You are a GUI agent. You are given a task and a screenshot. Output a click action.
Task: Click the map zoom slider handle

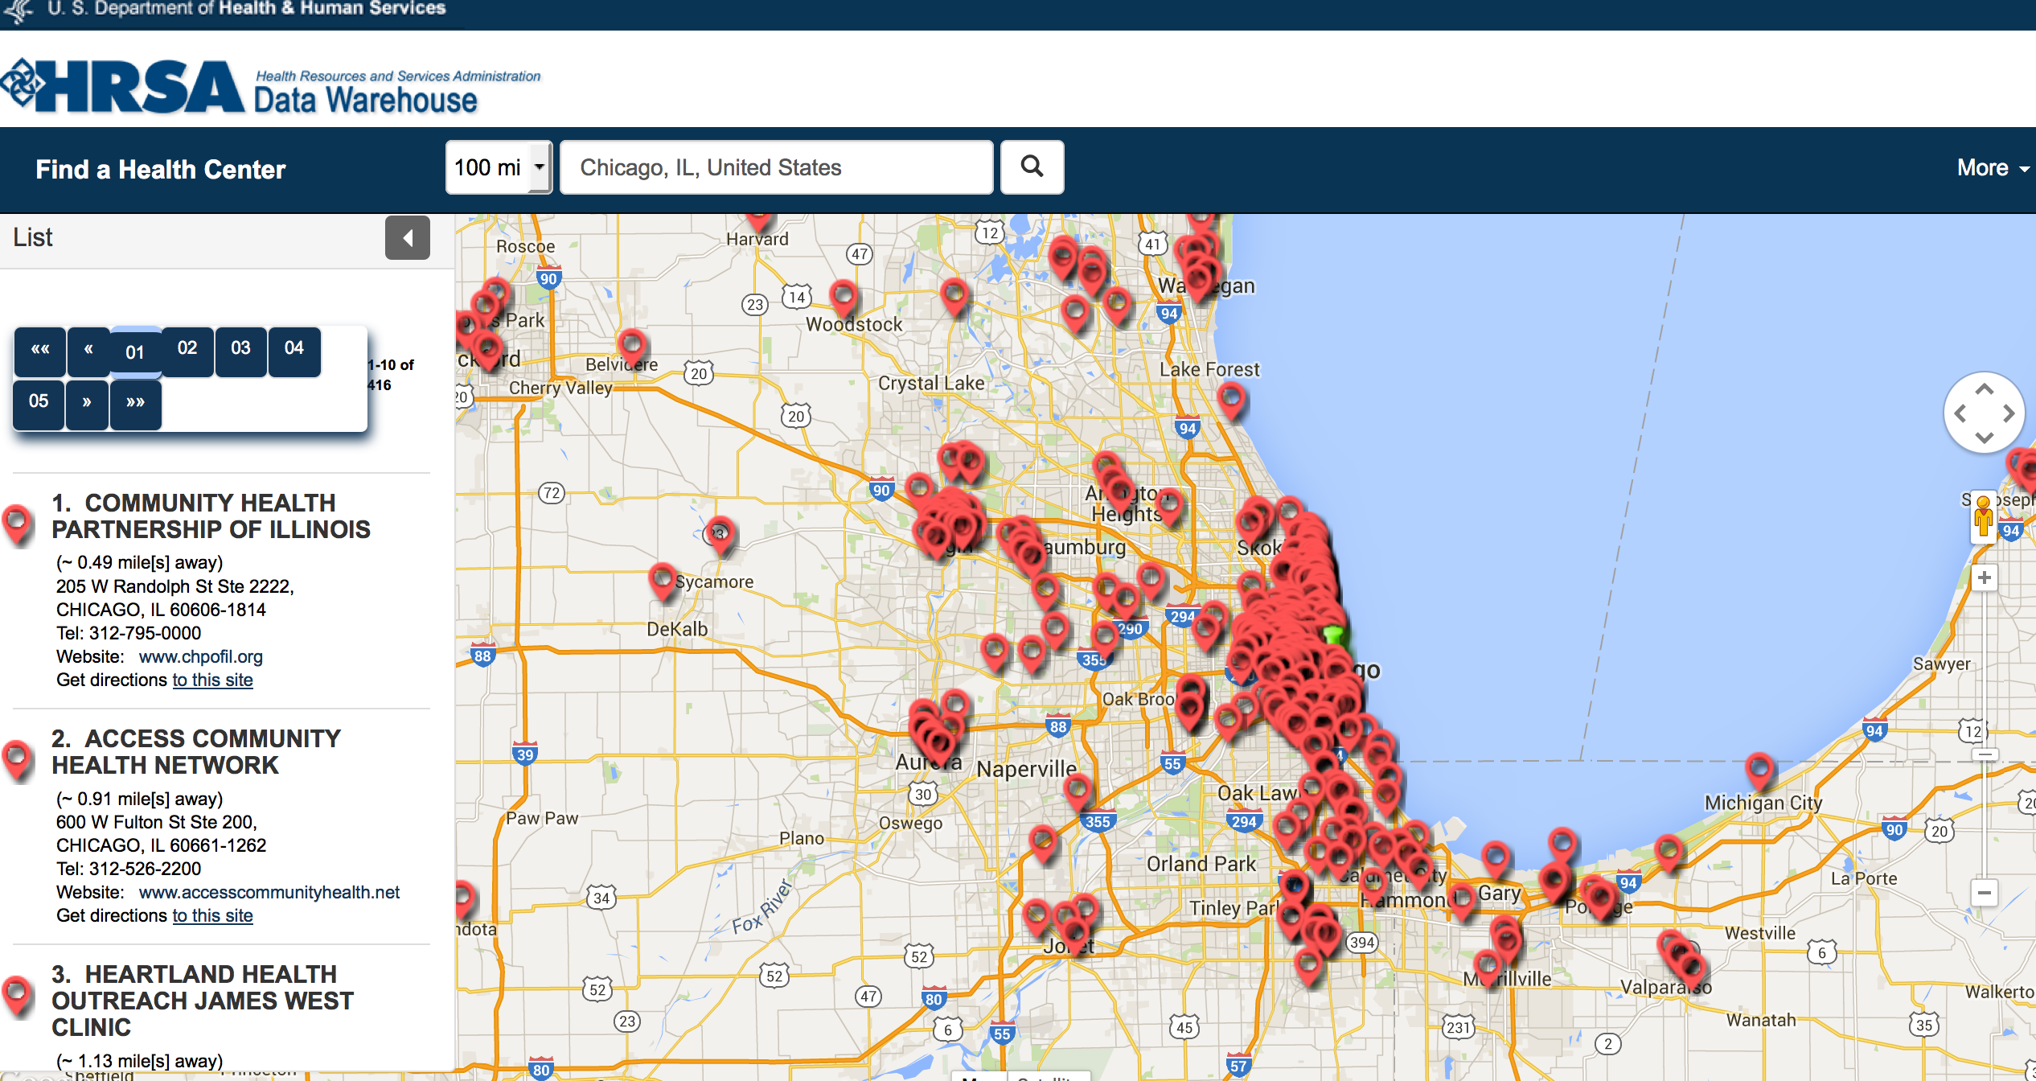pyautogui.click(x=1985, y=754)
